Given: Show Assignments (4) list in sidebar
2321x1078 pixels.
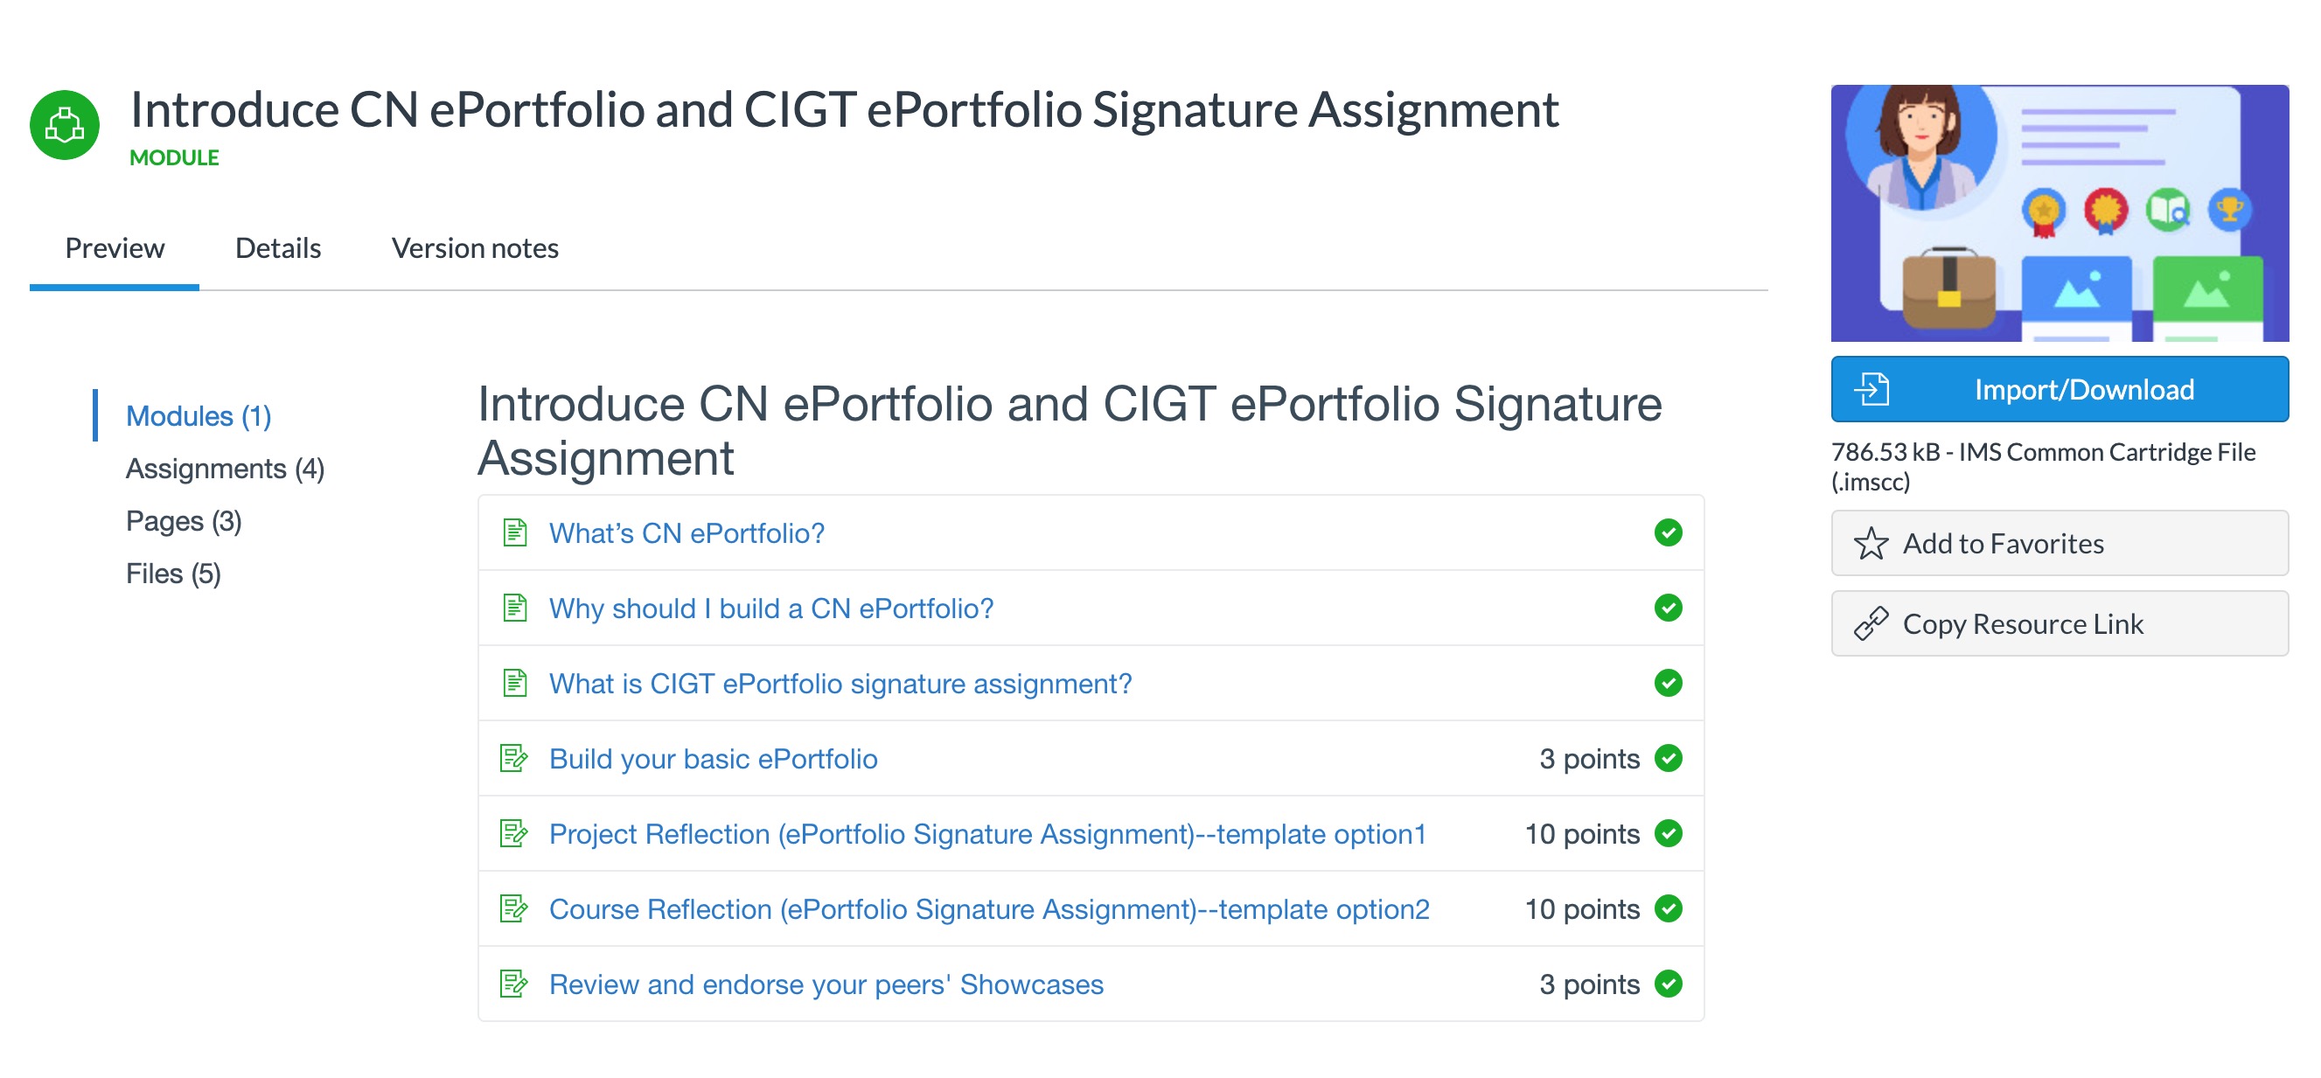Looking at the screenshot, I should (x=225, y=469).
